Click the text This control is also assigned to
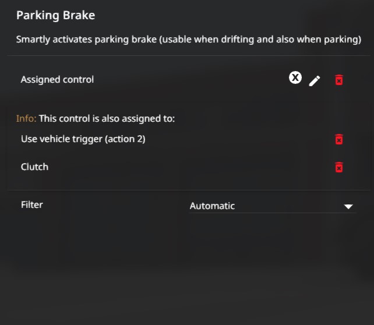The height and width of the screenshot is (325, 374). point(107,119)
